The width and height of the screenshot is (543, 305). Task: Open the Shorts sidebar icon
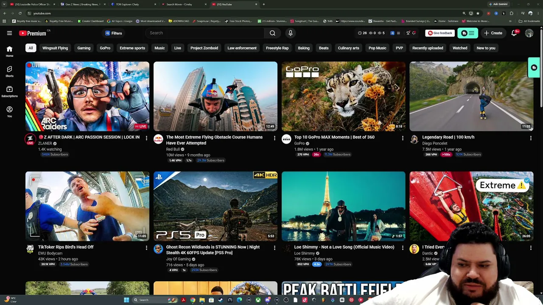pyautogui.click(x=9, y=71)
